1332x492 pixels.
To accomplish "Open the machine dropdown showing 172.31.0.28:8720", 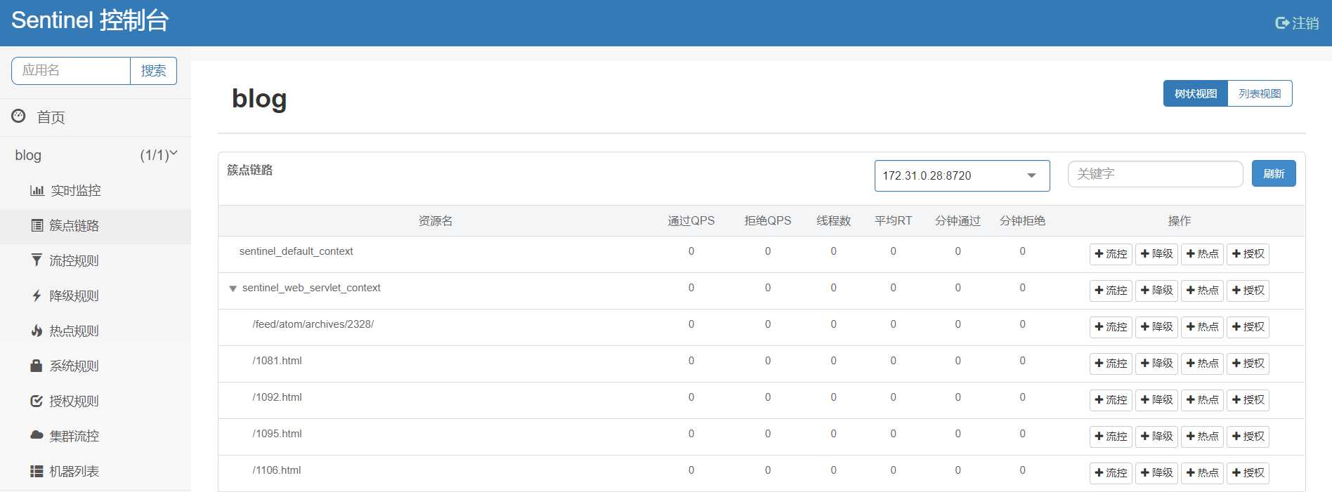I will tap(962, 175).
